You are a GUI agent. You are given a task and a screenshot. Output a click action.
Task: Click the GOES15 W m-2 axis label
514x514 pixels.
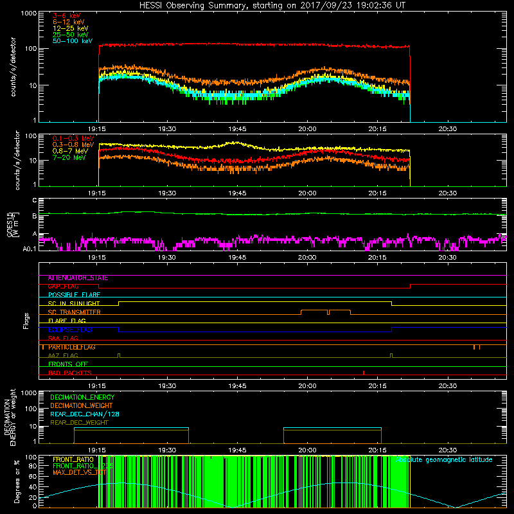(13, 224)
